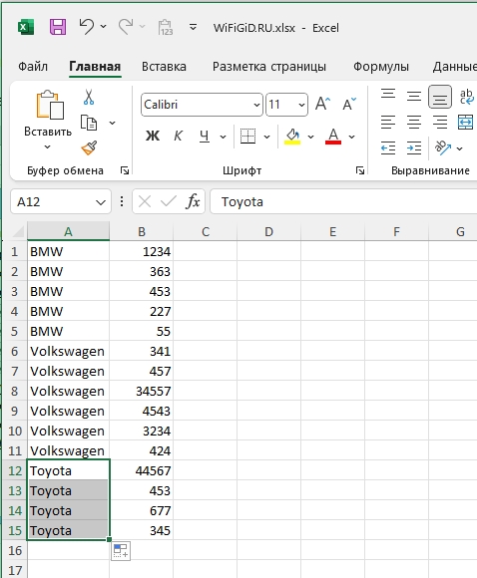Screen dimensions: 477x578
Task: Expand underline style options arrow
Action: click(223, 137)
